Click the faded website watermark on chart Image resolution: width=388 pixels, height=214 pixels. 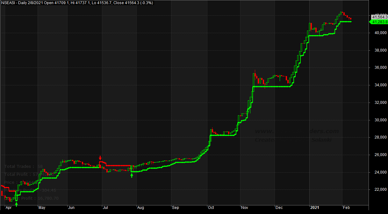click(296, 132)
